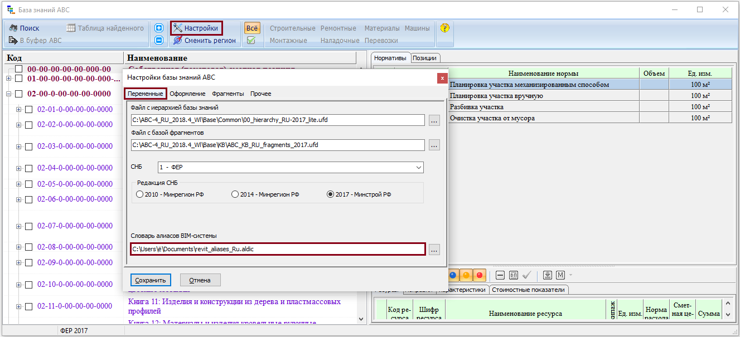740x337 pixels.
Task: Switch to the Оформление tab
Action: point(187,94)
